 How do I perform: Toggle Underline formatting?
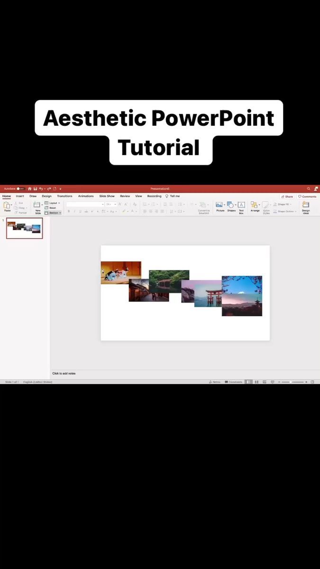tap(80, 211)
